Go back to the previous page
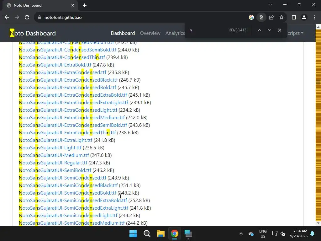 pos(7,18)
